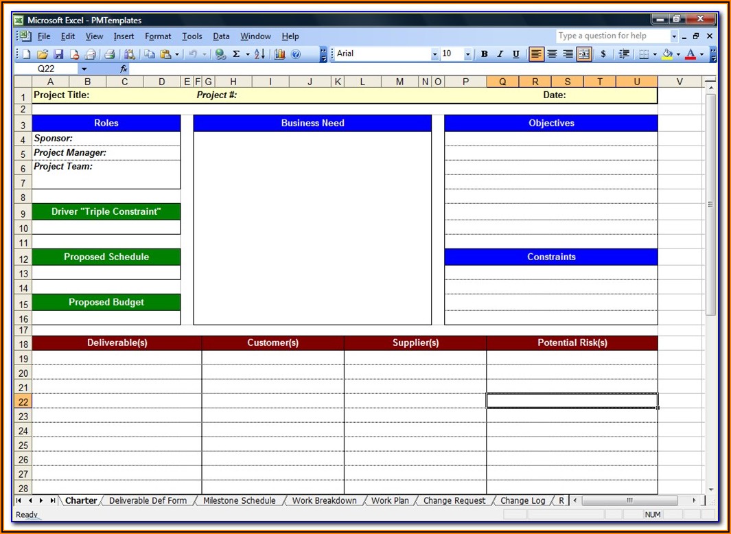Open the font size dropdown
Image resolution: width=731 pixels, height=534 pixels.
pos(468,54)
